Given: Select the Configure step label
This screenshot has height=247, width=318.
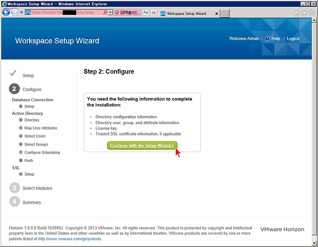Looking at the screenshot, I should (x=32, y=90).
